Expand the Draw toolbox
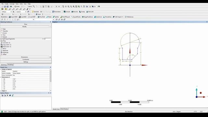Viewport: 208px width, 117px height. [x=26, y=24]
